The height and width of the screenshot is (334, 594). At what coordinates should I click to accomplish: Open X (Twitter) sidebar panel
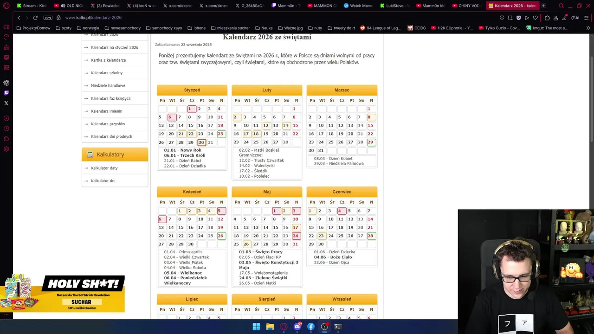point(6,103)
